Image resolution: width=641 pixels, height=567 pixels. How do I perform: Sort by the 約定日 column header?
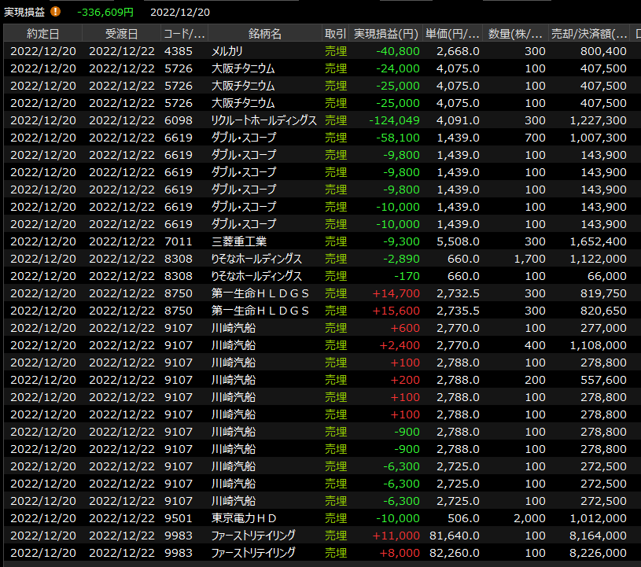tap(42, 33)
